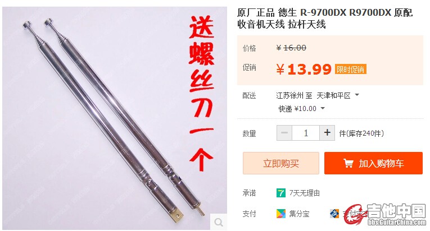Expand the 快递 ¥10.00 shipping dropdown
Screen dimensions: 430x231
(x=301, y=109)
